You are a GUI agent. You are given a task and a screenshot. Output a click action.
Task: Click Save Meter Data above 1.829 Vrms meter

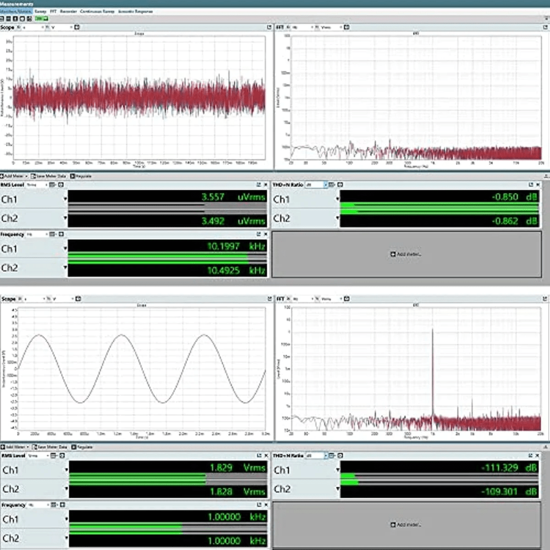pos(51,447)
